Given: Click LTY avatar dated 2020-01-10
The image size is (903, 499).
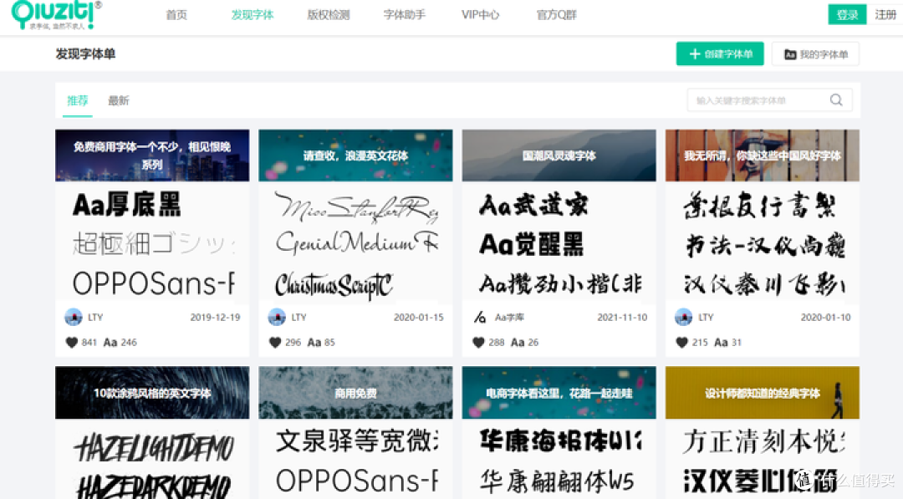Looking at the screenshot, I should [684, 317].
